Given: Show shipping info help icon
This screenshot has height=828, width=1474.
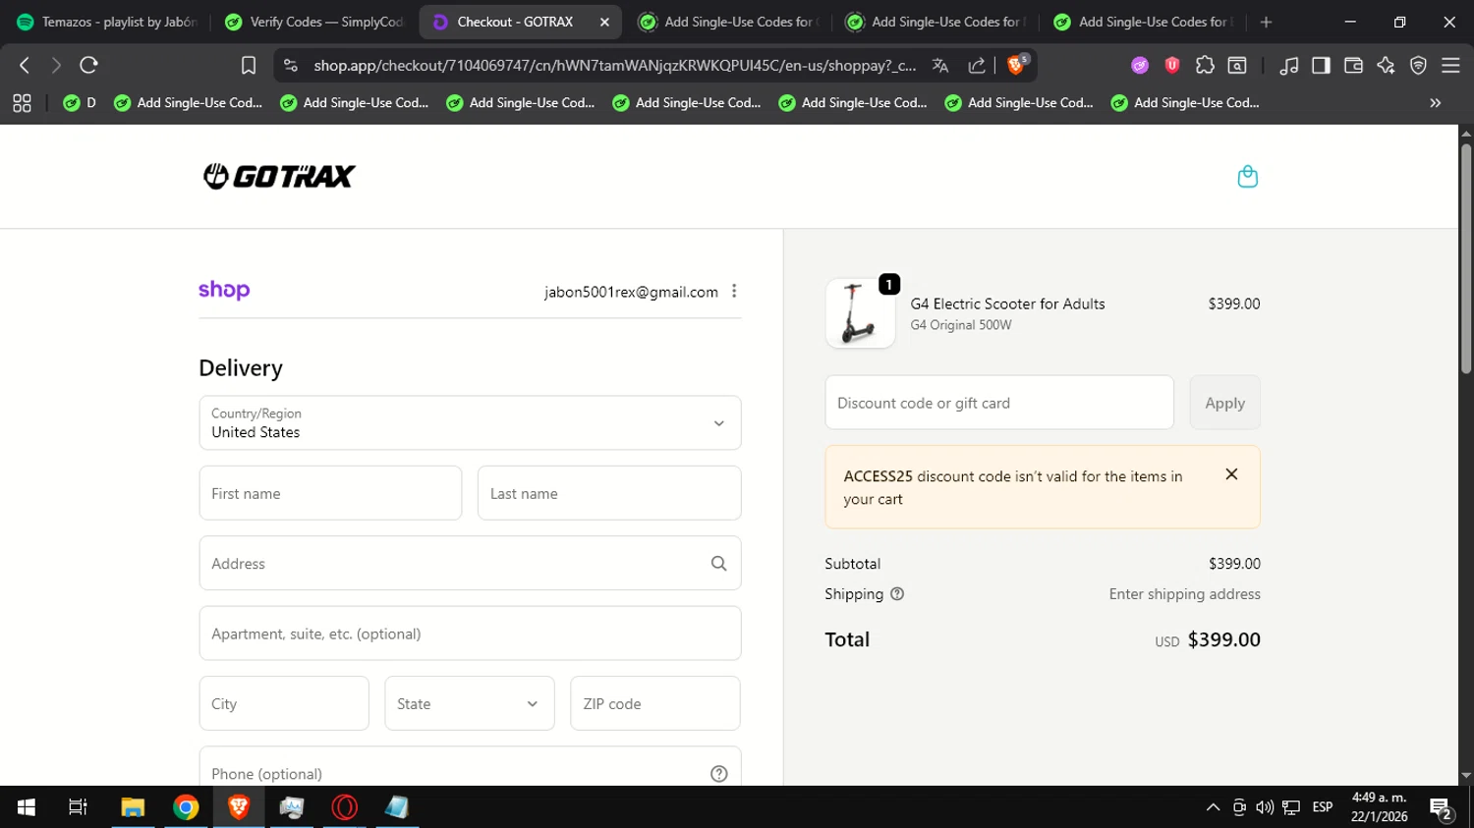Looking at the screenshot, I should (897, 594).
